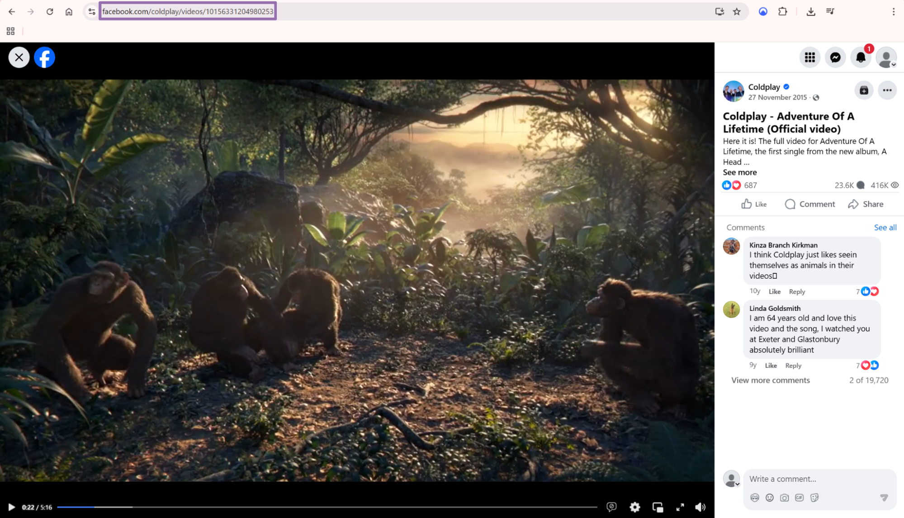This screenshot has width=904, height=518.
Task: Click the video title heading
Action: [x=789, y=122]
